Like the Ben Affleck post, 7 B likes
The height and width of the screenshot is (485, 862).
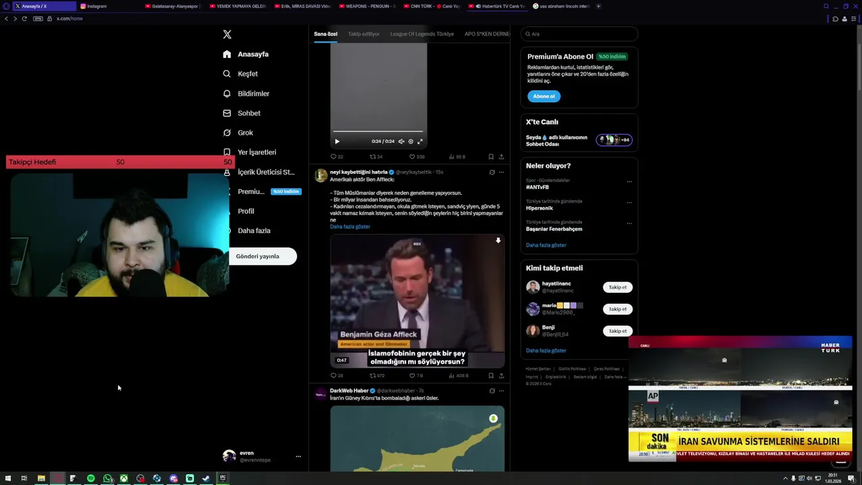tap(416, 376)
